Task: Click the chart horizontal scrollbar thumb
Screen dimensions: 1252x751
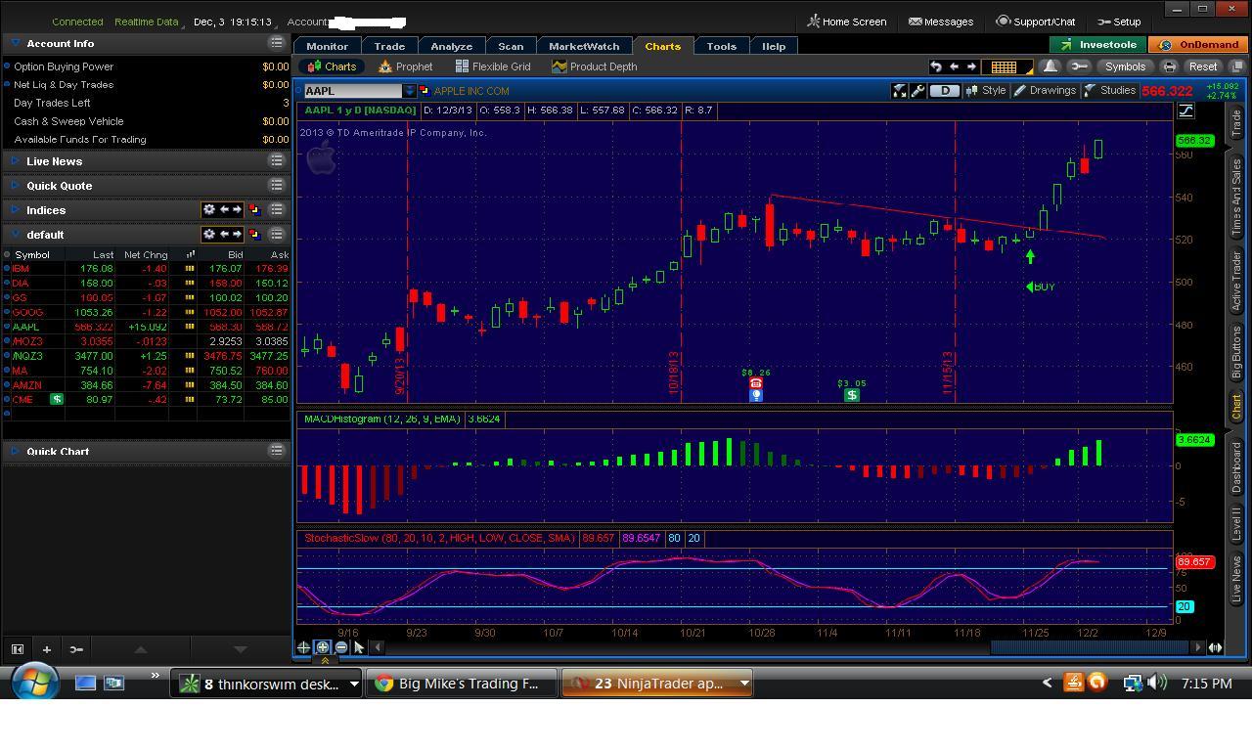Action: pos(1090,647)
